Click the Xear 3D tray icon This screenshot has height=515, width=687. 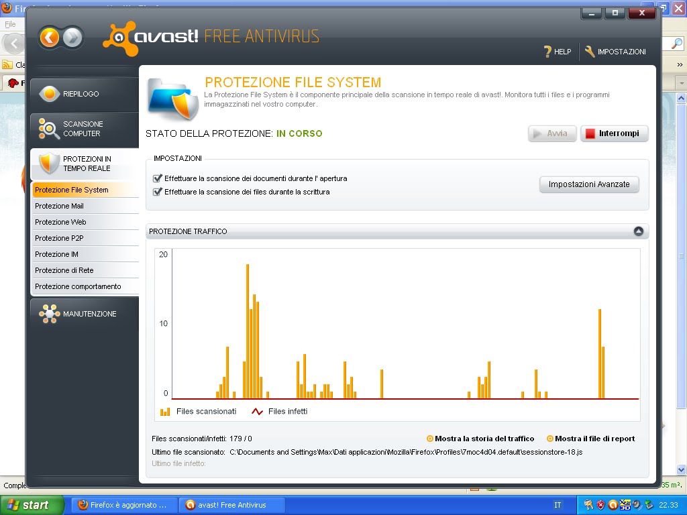[x=625, y=505]
